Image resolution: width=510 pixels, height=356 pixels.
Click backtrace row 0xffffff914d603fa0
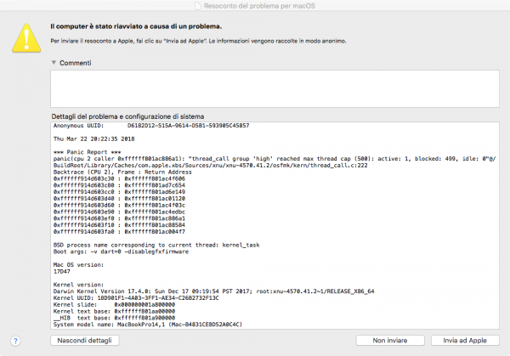point(119,232)
